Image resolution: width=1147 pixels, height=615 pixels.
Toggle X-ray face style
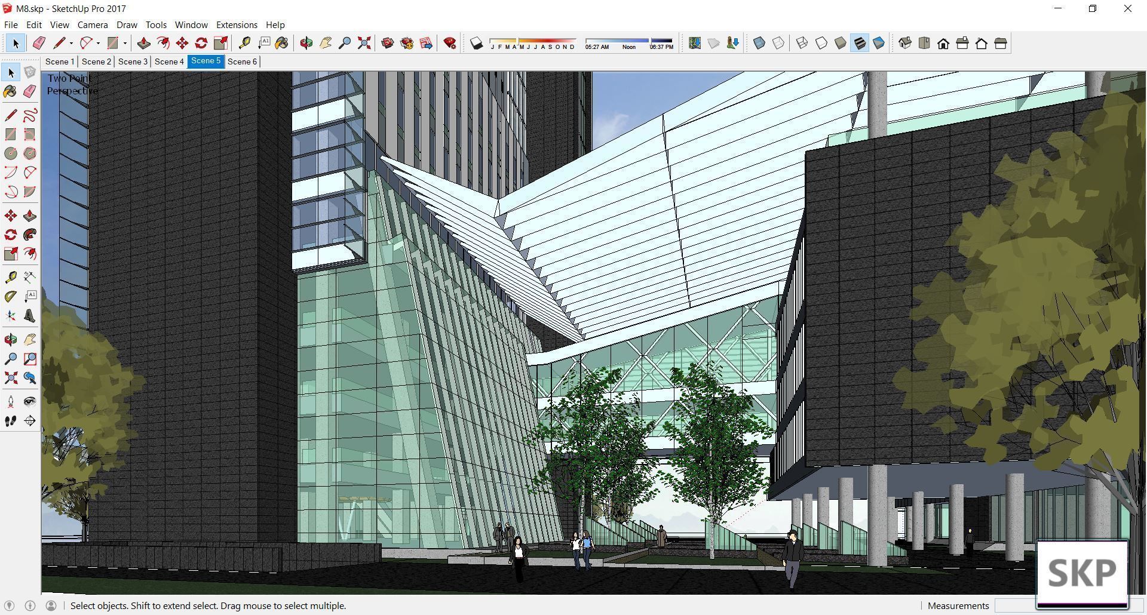click(759, 43)
